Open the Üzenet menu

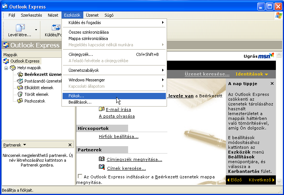92,15
